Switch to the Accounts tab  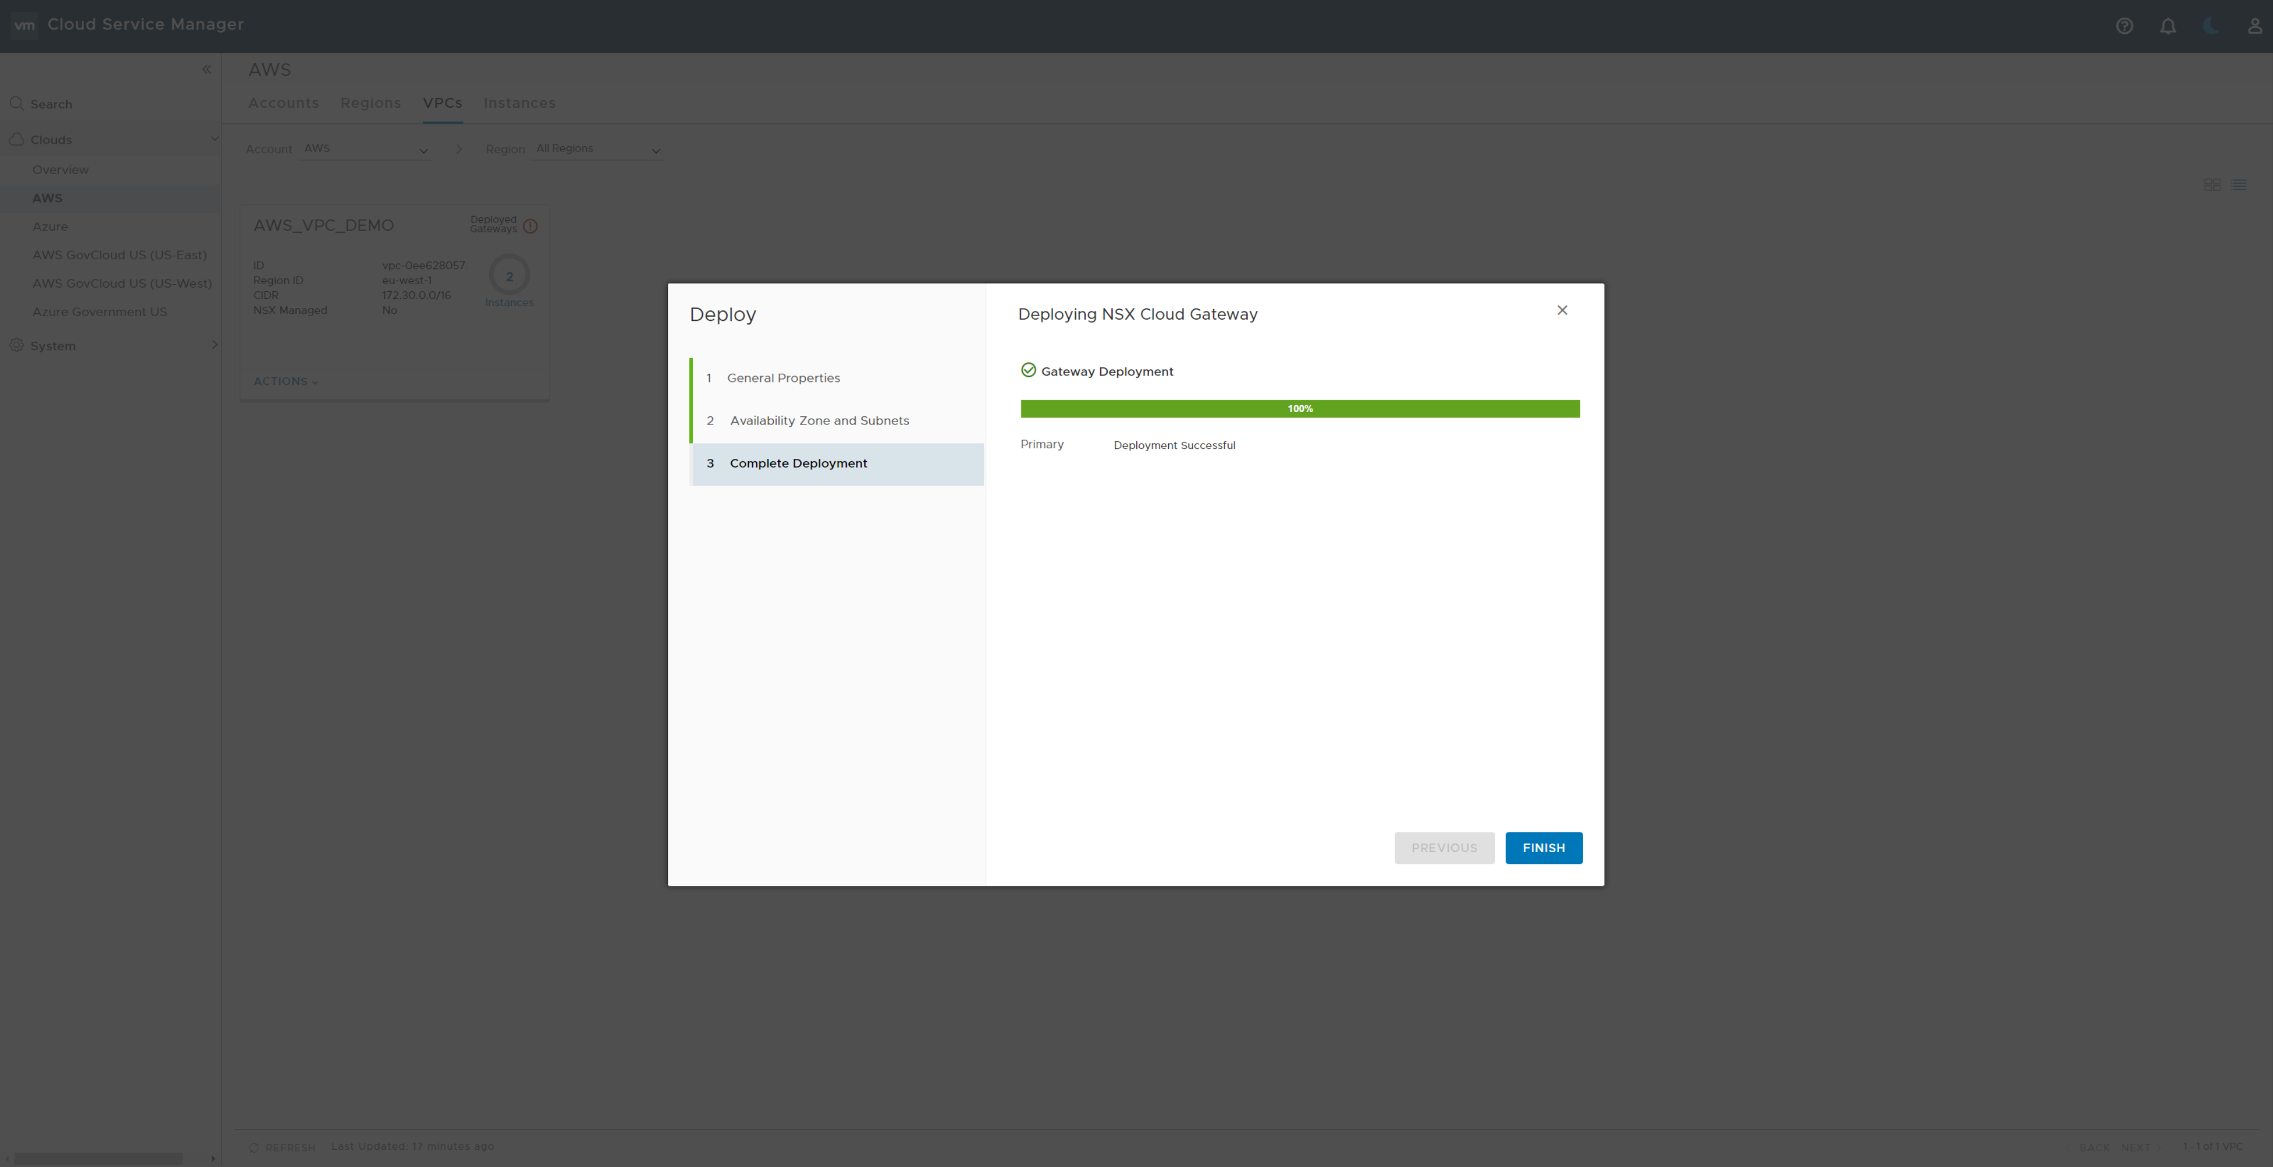(x=283, y=103)
